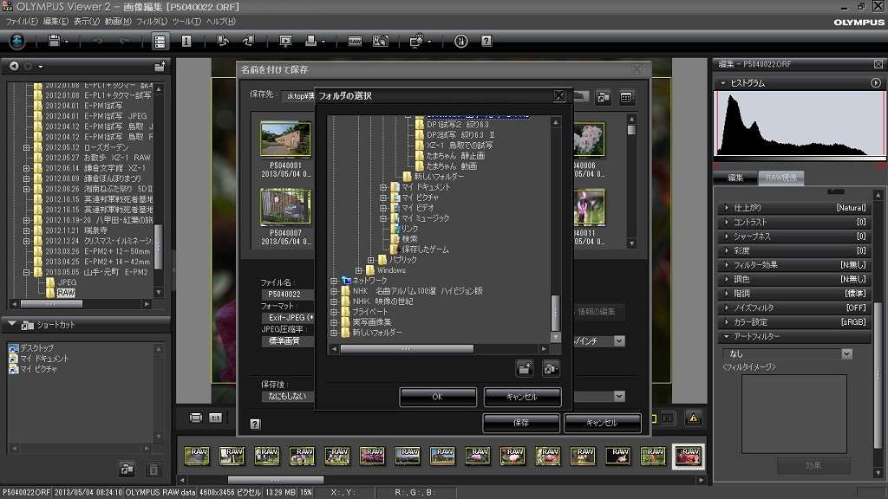Switch to the 編集 tab in the right panel

click(x=735, y=178)
